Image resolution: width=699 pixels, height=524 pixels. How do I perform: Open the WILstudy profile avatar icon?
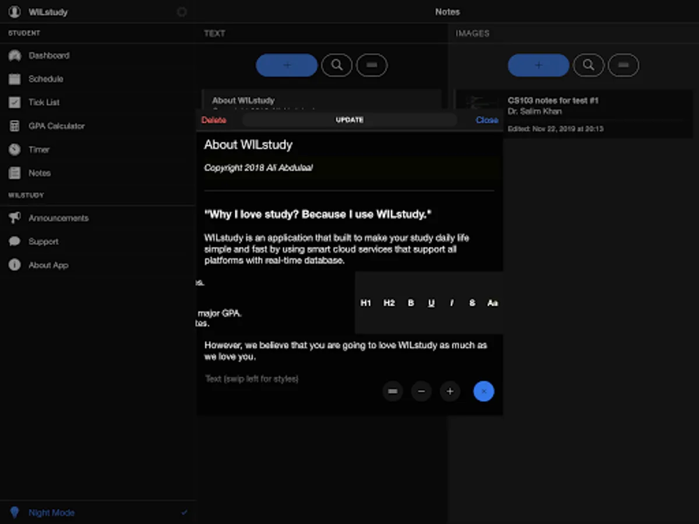tap(15, 12)
